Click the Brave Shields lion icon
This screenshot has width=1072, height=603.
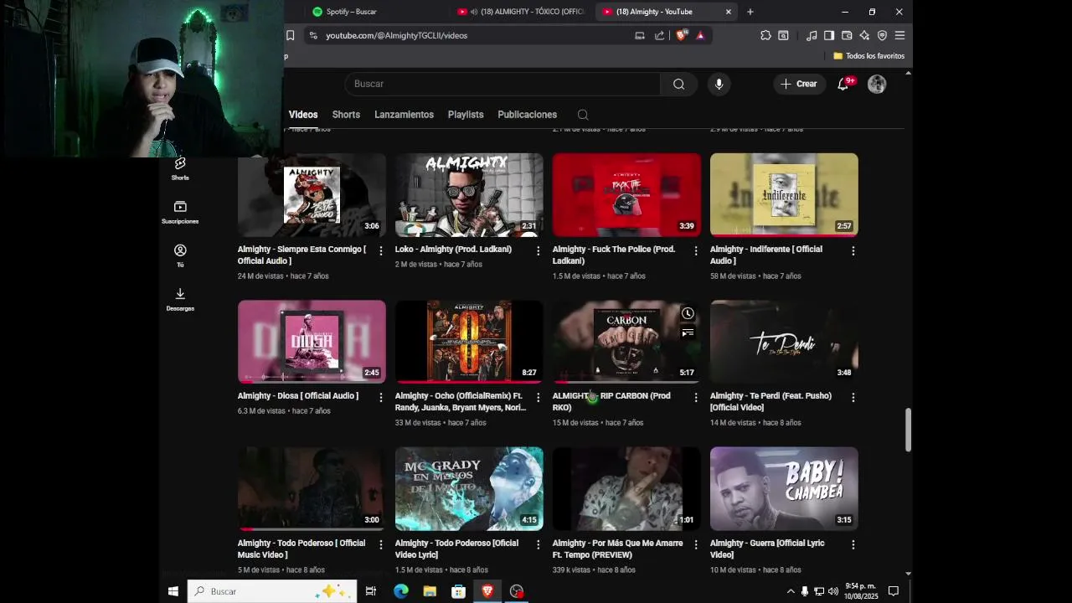(x=681, y=35)
